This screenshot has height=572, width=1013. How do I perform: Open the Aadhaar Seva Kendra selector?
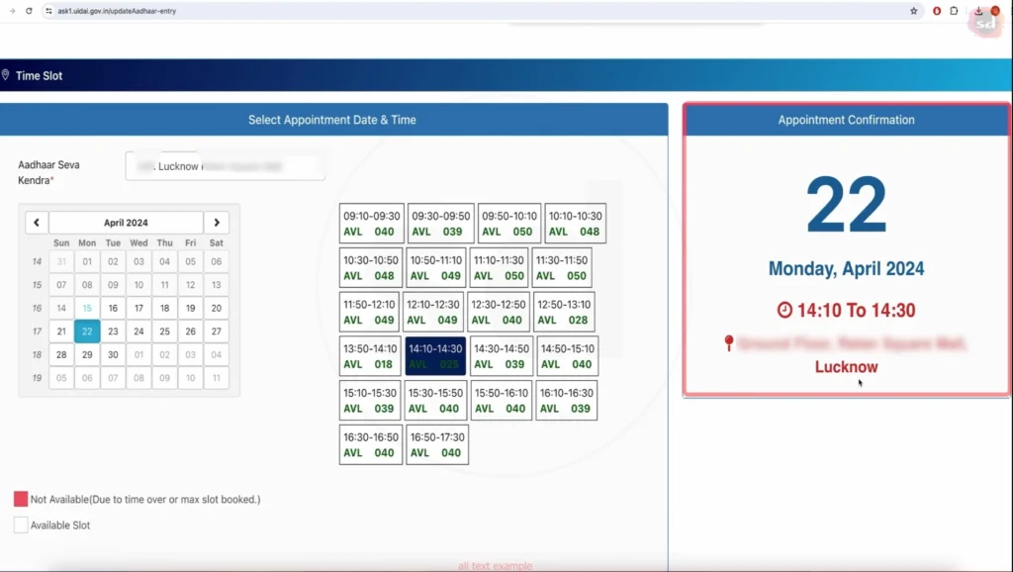coord(225,166)
